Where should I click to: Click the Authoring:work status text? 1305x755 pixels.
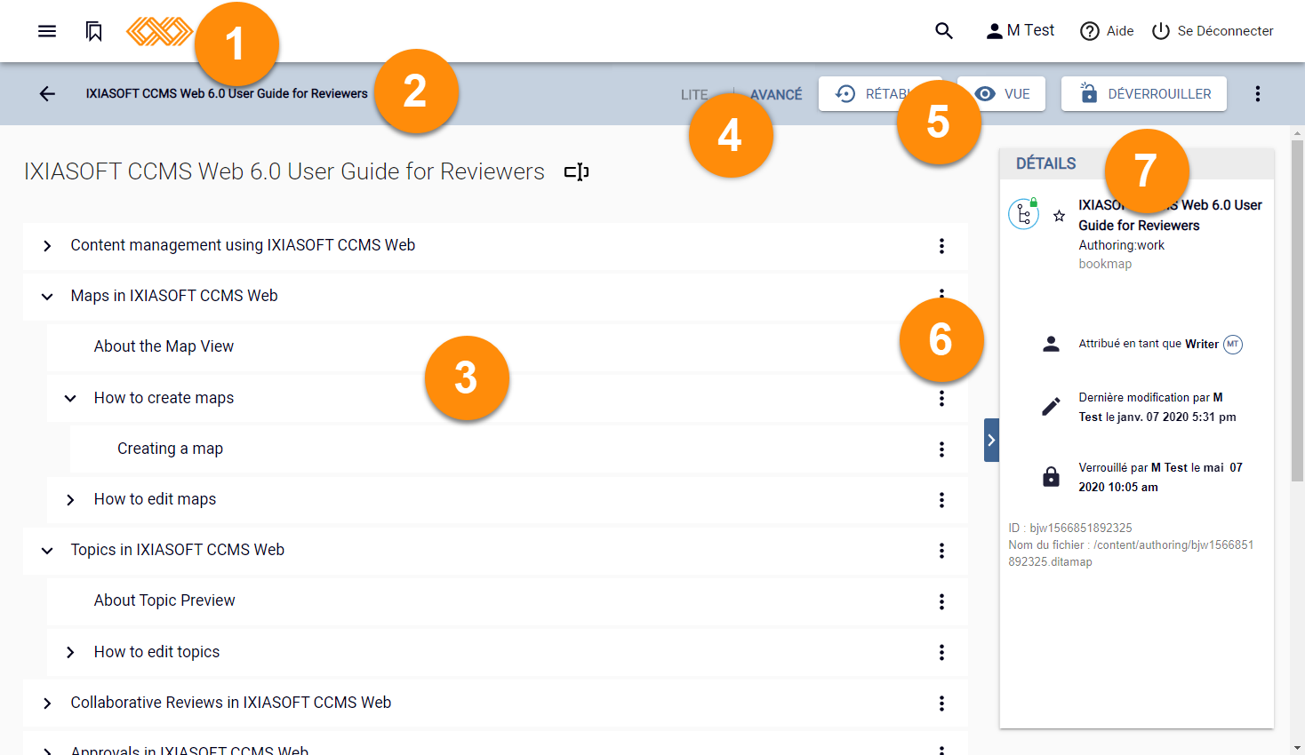click(x=1121, y=245)
